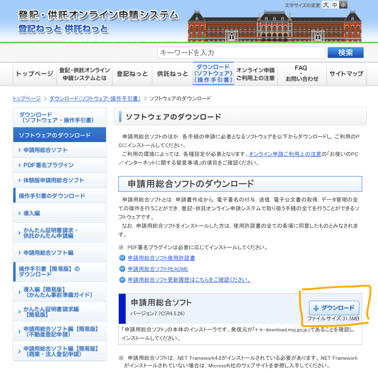Click breadcrumb link ダウンロード（ソフトウェア・操作手引書）
Viewport: 378px width, 372px height.
95,98
